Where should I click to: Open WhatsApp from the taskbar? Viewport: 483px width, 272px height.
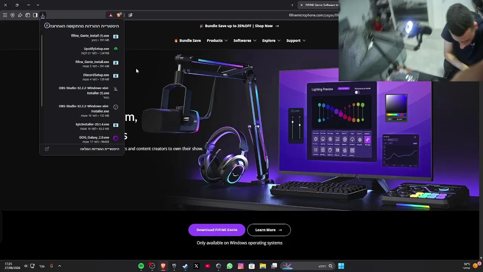tap(229, 266)
